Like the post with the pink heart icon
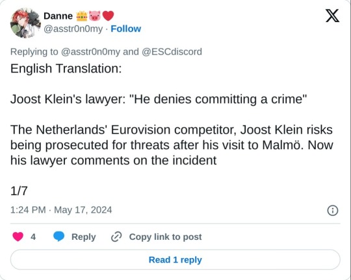This screenshot has width=351, height=280. (18, 237)
